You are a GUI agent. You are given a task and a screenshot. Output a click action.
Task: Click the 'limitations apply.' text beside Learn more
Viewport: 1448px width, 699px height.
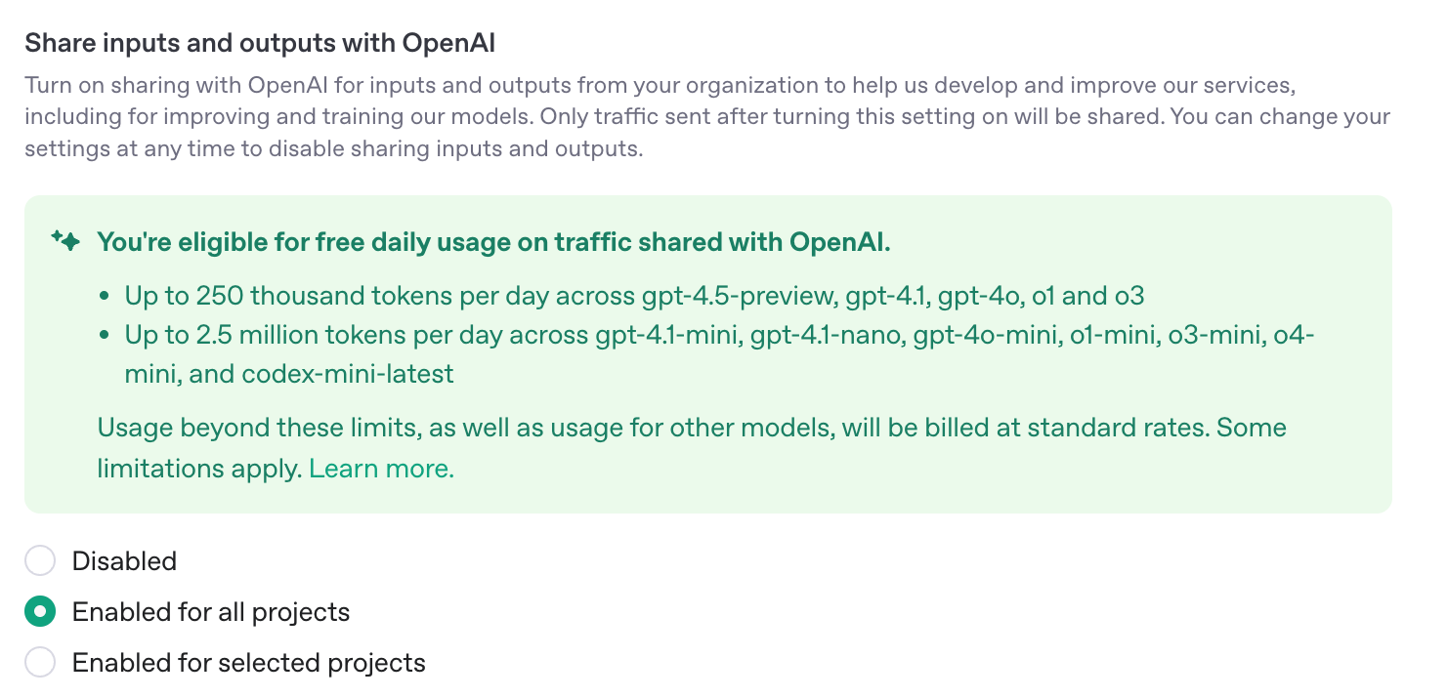(x=199, y=469)
